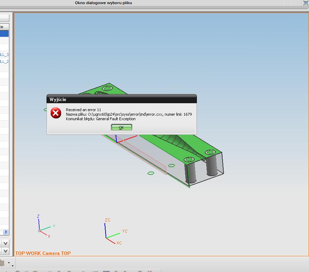This screenshot has height=272, width=309.
Task: Expand the lower chevron dropdown below navigator
Action: 6,251
